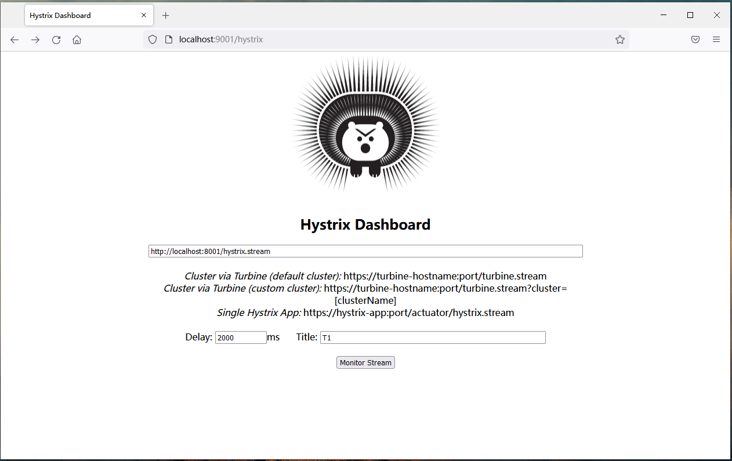Click the shield tracking protection icon
Screen dimensions: 732x461
pyautogui.click(x=153, y=39)
